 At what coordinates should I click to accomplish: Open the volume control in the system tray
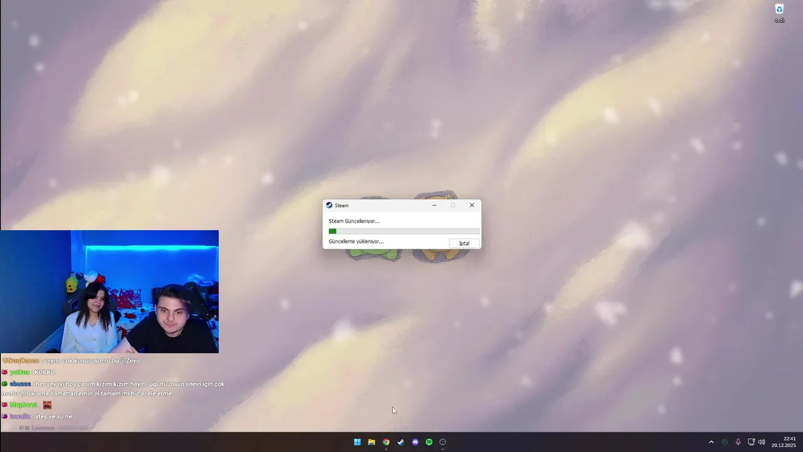(x=762, y=442)
